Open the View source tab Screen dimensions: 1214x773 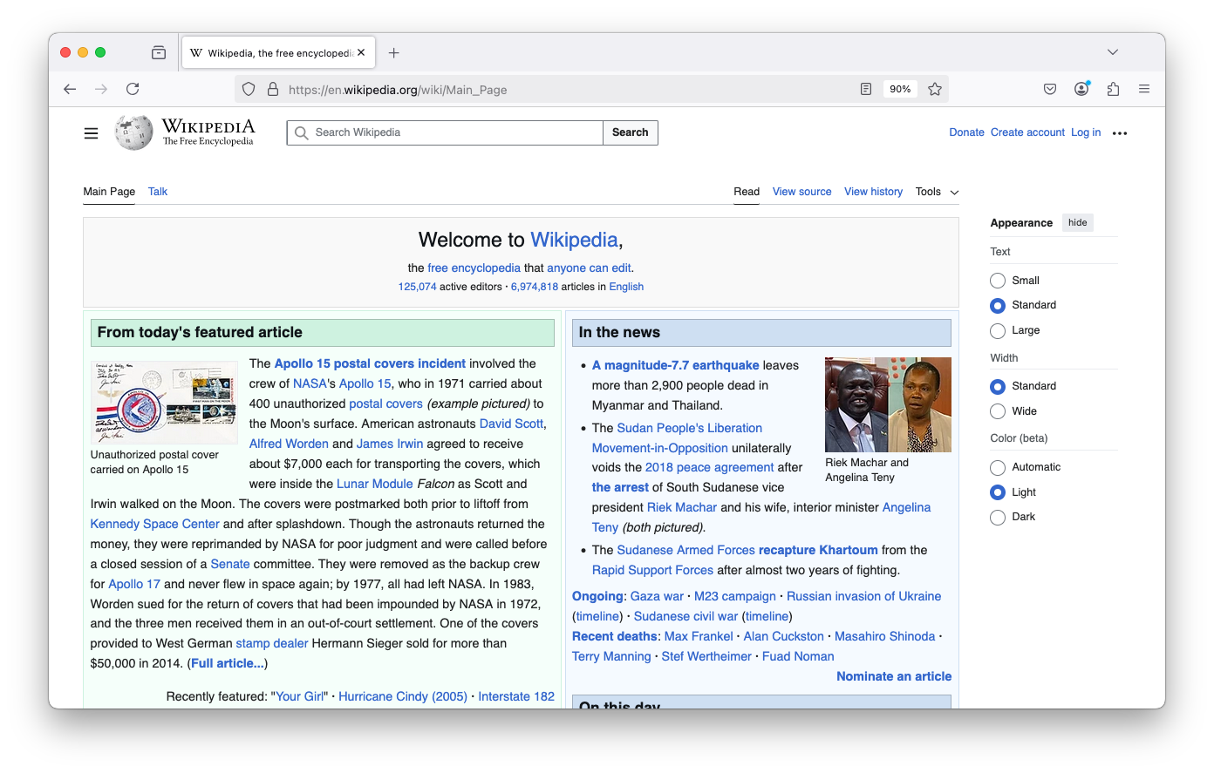[801, 192]
